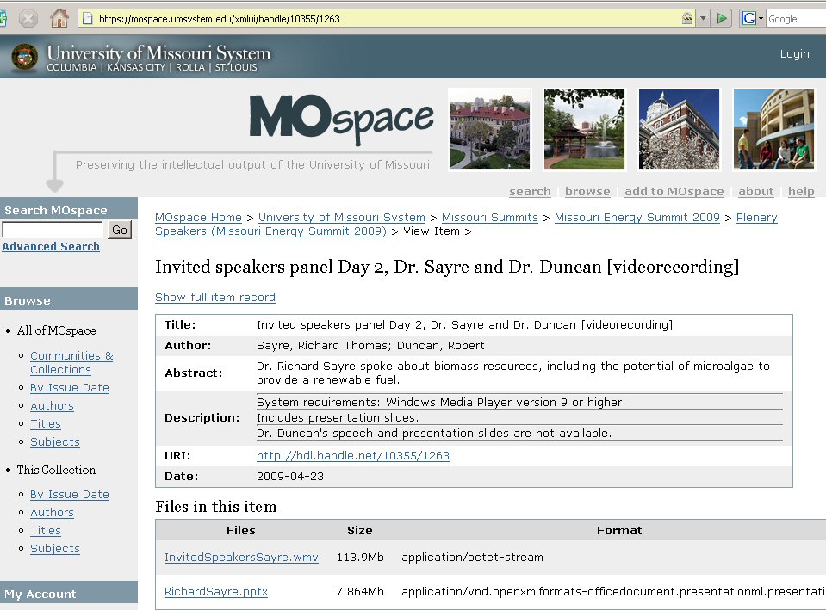The width and height of the screenshot is (826, 610).
Task: Show the full item record
Action: [215, 298]
